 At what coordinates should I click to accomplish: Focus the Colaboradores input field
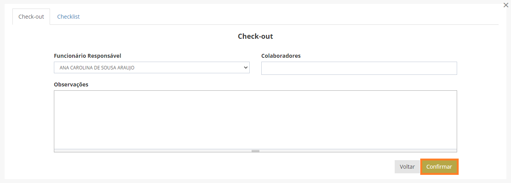click(359, 68)
